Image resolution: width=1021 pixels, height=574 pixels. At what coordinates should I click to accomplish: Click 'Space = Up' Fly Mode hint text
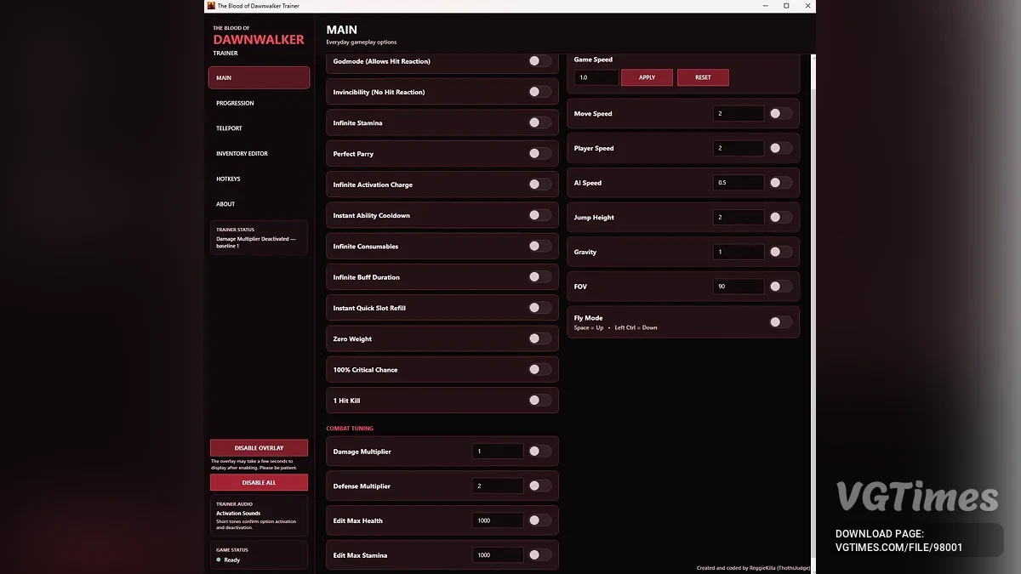pos(589,327)
